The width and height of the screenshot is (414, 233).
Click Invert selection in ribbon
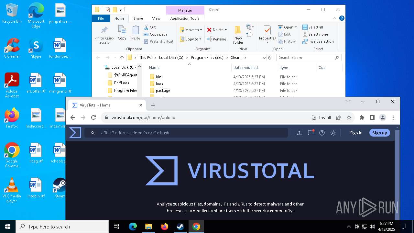(318, 41)
